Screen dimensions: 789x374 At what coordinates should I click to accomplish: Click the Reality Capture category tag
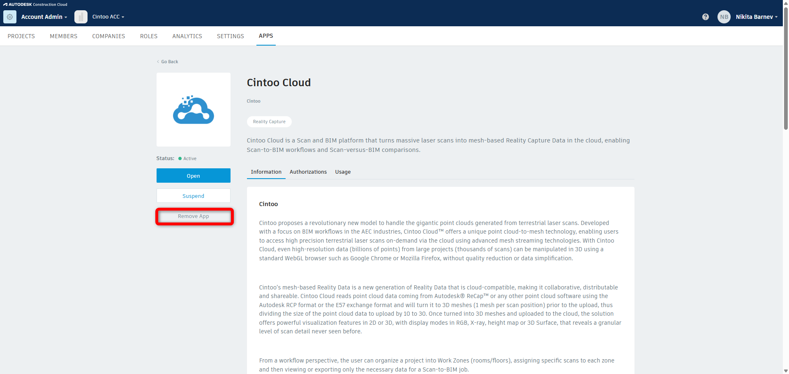coord(269,122)
